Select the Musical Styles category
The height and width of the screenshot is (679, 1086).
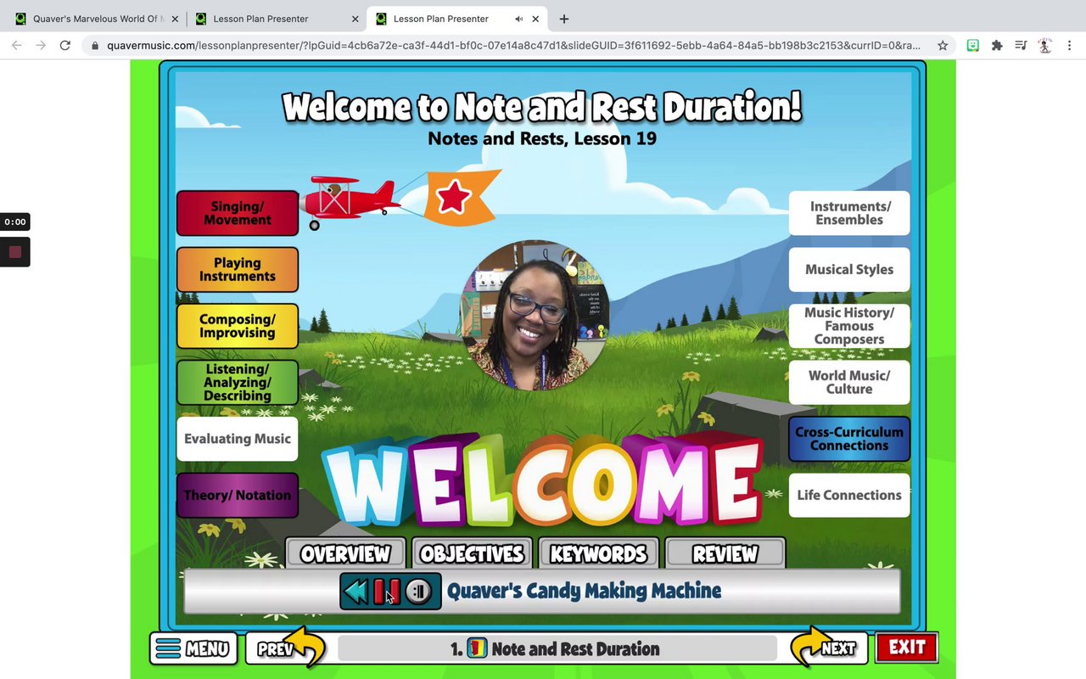tap(849, 270)
